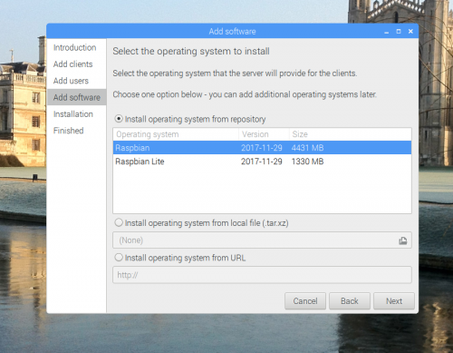This screenshot has height=353, width=453.
Task: Open the Installation step in sidebar
Action: click(x=73, y=114)
